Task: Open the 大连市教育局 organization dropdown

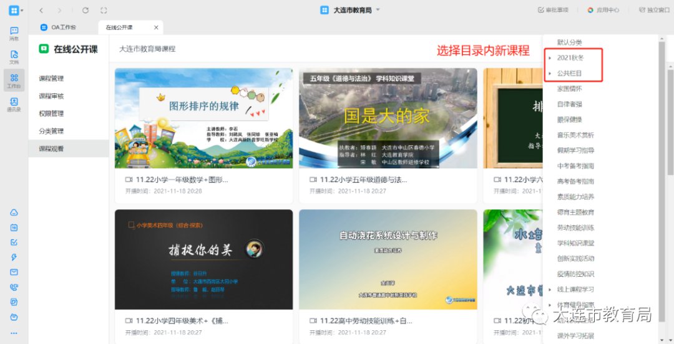Action: point(378,10)
